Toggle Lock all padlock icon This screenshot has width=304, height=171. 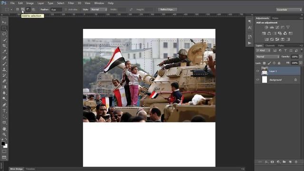tap(279, 63)
